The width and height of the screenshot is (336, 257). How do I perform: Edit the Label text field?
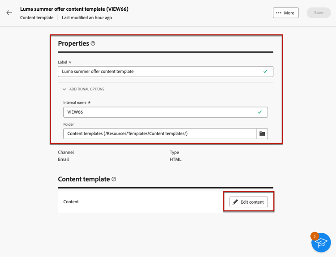165,72
